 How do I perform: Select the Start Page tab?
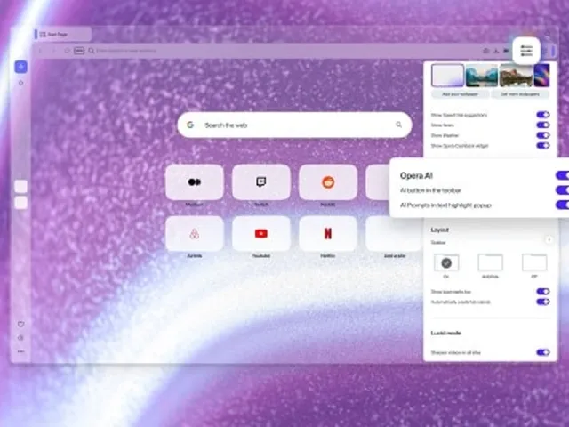pyautogui.click(x=64, y=34)
